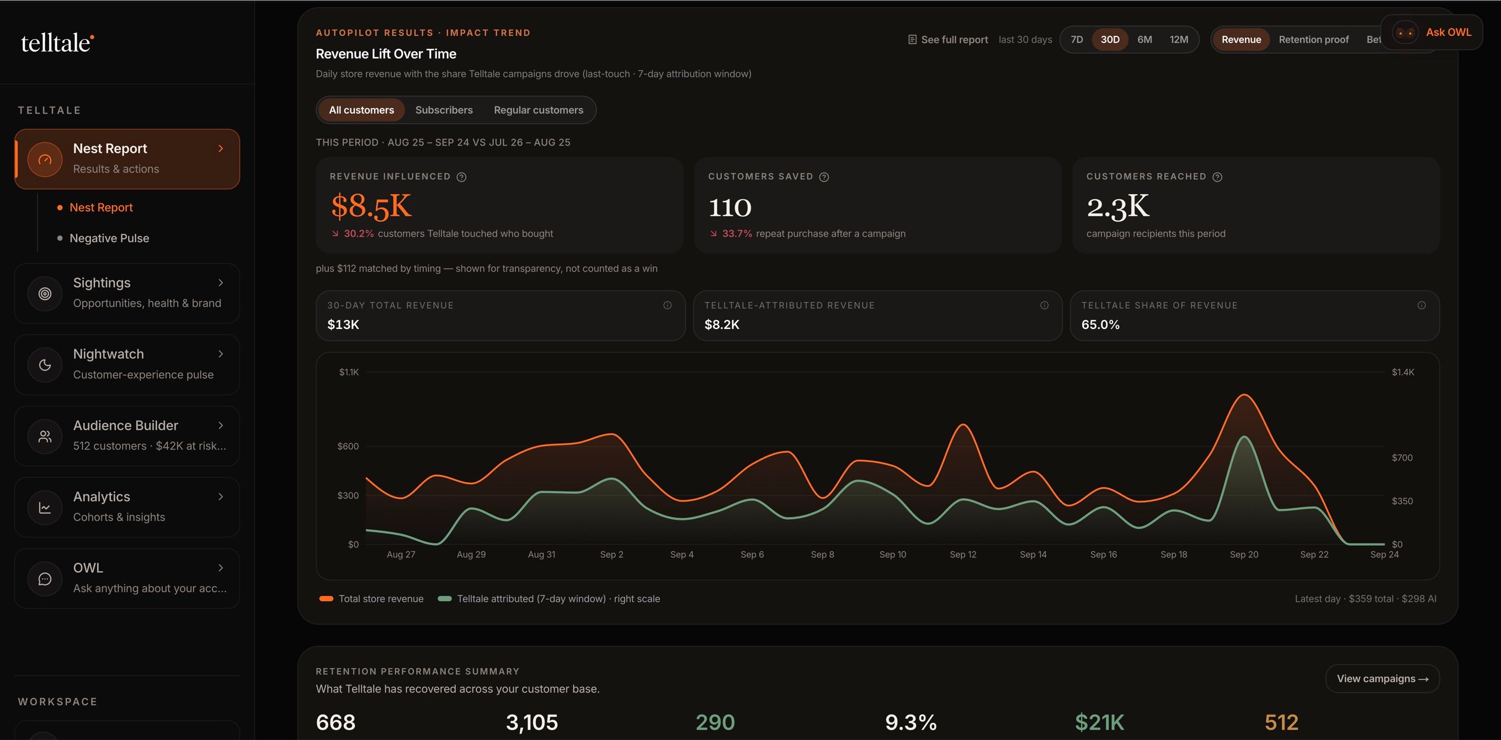Expand the OWL section chevron

tap(221, 567)
